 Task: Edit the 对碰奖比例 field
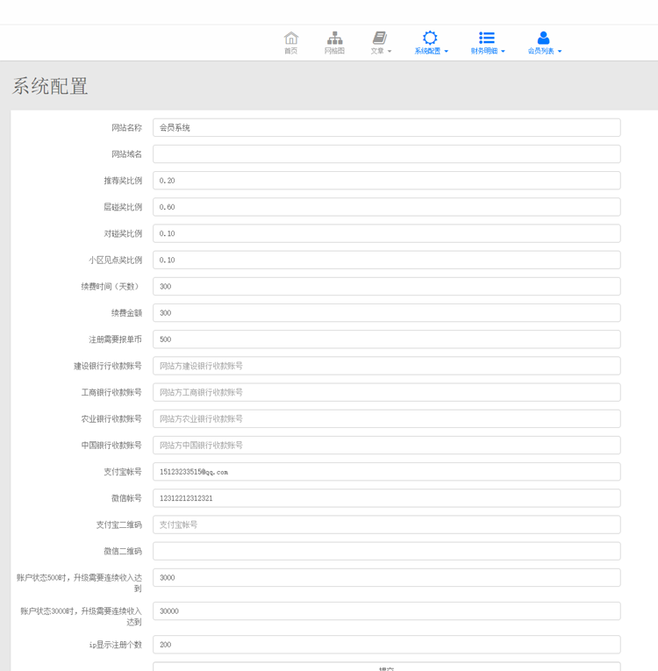387,233
